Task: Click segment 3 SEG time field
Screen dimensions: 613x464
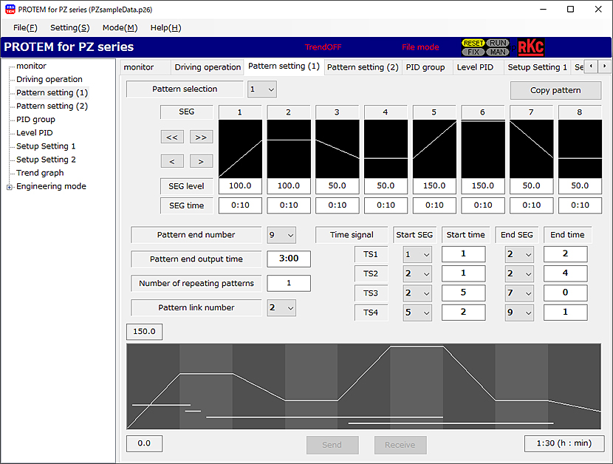Action: click(x=338, y=205)
